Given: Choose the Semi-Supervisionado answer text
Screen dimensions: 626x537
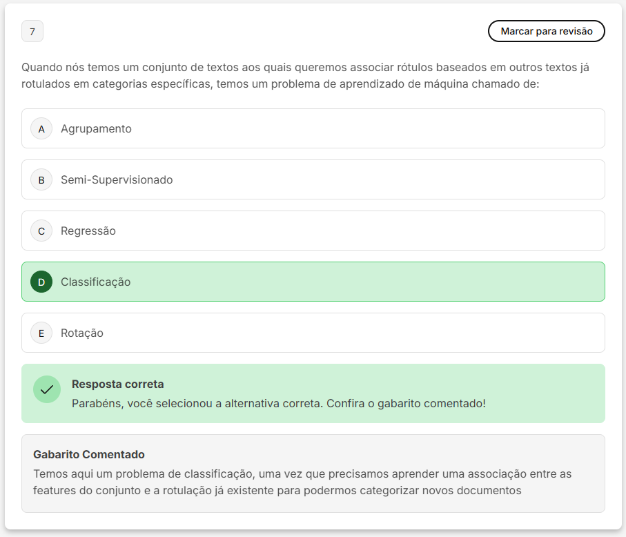Looking at the screenshot, I should [x=117, y=179].
